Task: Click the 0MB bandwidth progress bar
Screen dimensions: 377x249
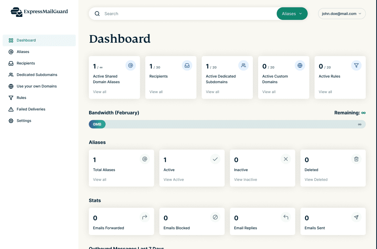Action: click(97, 124)
